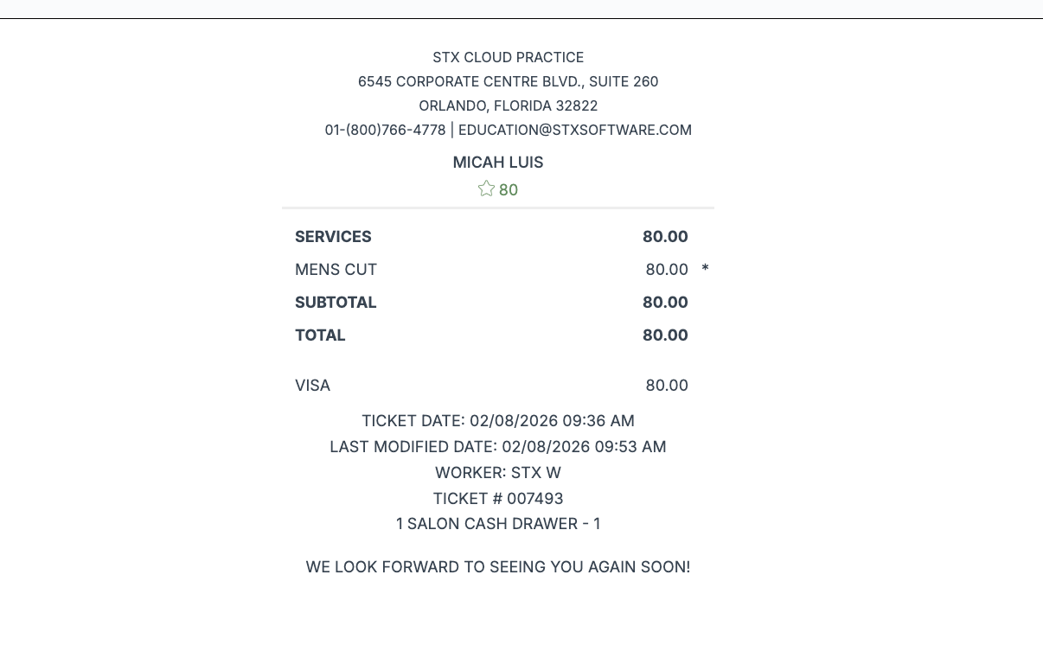Click the 01-(800)766-4778 phone number

tap(385, 130)
